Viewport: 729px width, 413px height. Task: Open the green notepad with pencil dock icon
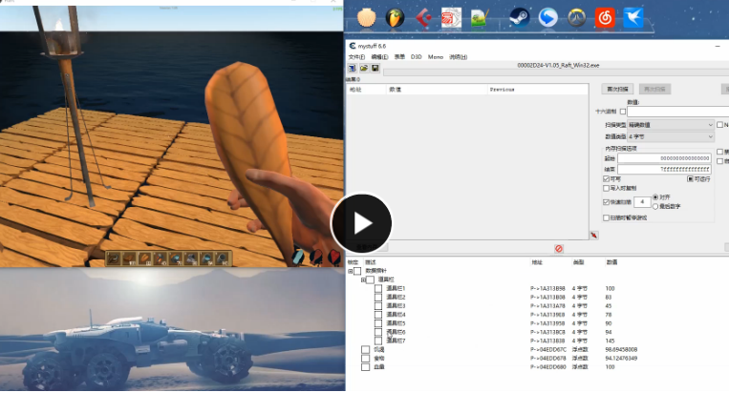click(x=479, y=18)
